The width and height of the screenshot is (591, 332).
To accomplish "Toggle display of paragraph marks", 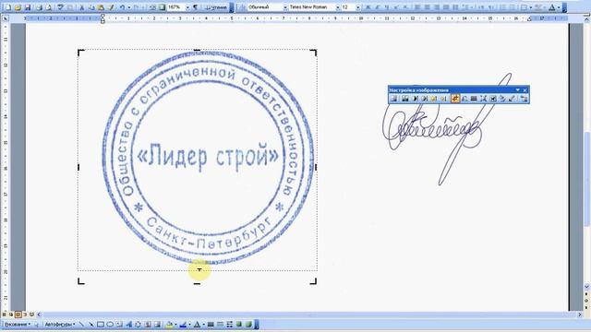I will [195, 7].
